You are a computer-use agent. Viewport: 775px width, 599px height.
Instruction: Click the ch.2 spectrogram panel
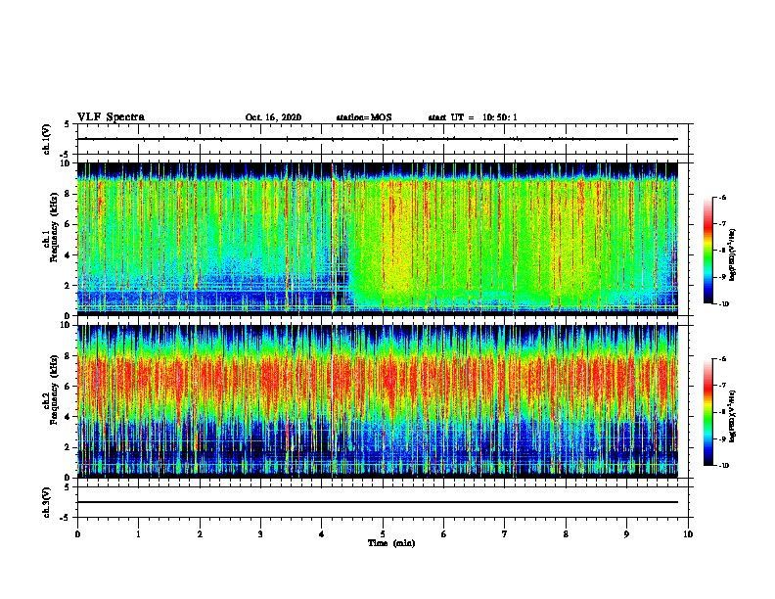tap(378, 401)
